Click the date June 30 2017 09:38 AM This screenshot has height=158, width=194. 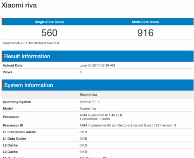[97, 66]
